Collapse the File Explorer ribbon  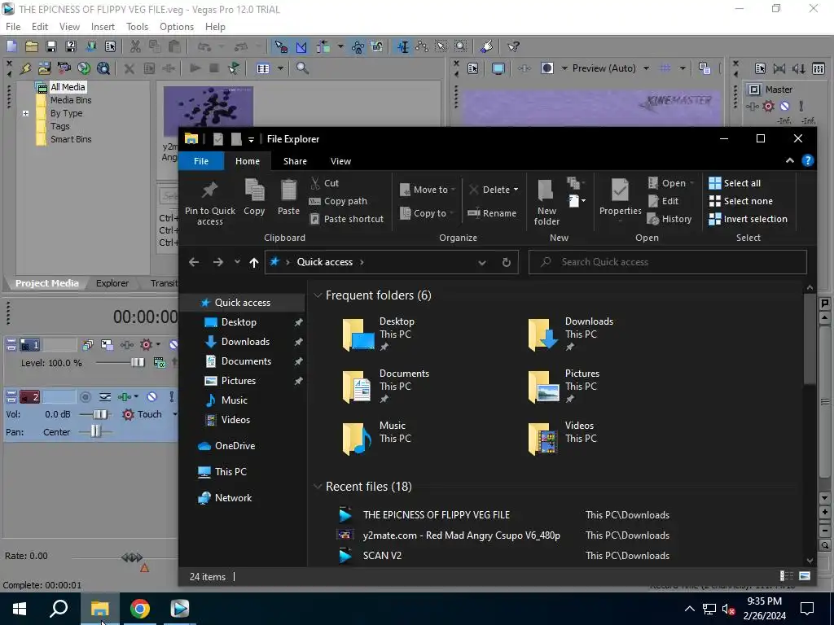click(790, 160)
